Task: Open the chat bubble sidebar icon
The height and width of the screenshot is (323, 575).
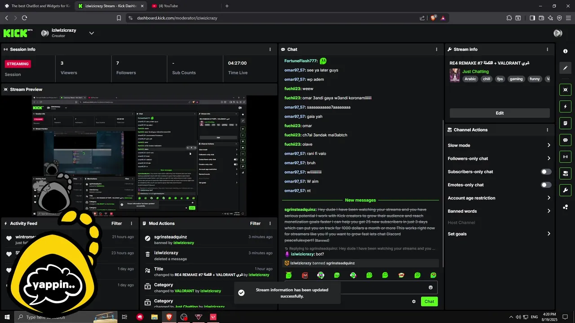Action: 565,140
